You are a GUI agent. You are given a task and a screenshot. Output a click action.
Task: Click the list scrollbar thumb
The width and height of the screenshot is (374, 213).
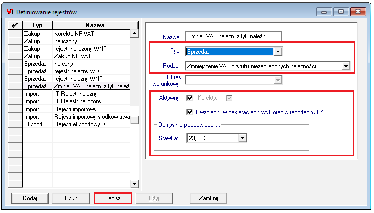[134, 120]
